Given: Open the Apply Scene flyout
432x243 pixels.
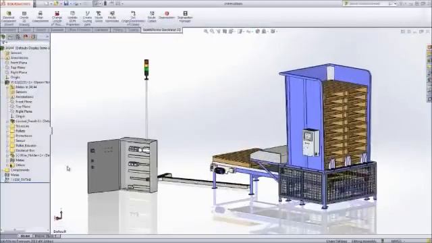Looking at the screenshot, I should tap(265, 32).
